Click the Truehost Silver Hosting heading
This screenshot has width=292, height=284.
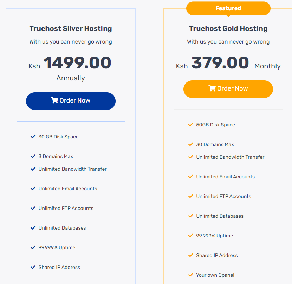71,29
